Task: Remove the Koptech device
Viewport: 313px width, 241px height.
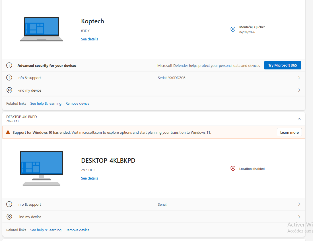Action: tap(77, 104)
